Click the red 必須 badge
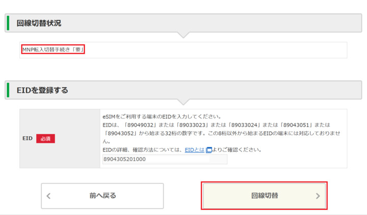Image resolution: width=367 pixels, height=215 pixels. tap(45, 138)
